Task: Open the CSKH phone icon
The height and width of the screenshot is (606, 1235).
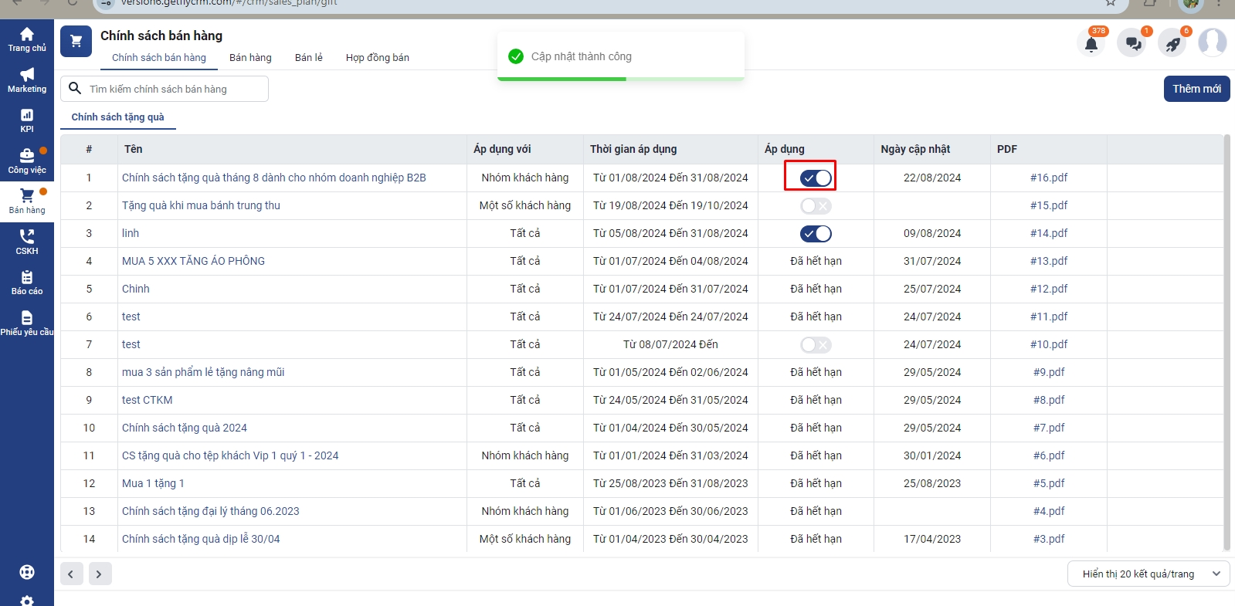Action: pos(27,238)
